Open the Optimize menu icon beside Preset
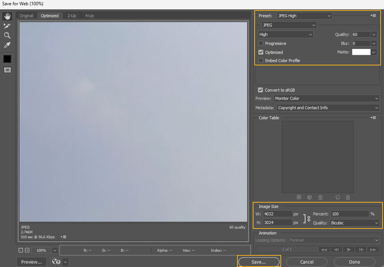Viewport: 384px width, 267px height. (373, 16)
